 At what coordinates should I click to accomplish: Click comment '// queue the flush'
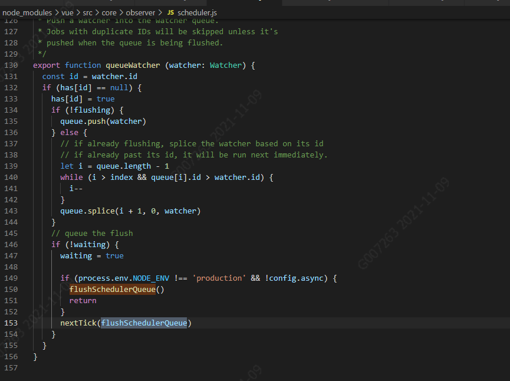92,234
